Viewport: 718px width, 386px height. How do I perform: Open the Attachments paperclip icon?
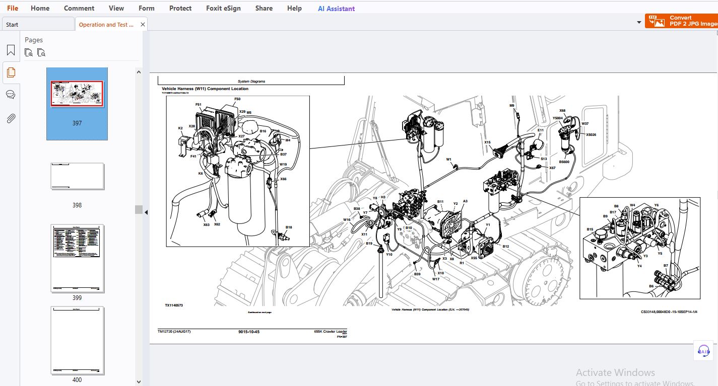click(11, 118)
